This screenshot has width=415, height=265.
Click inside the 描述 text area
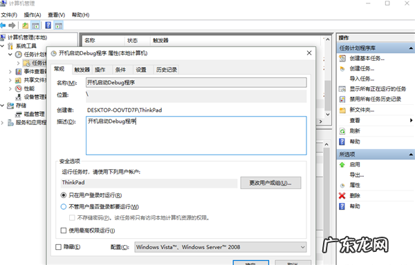point(196,135)
